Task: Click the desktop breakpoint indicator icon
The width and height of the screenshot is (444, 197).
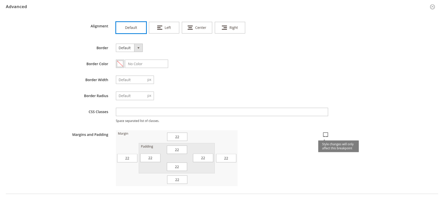Action: pos(325,134)
